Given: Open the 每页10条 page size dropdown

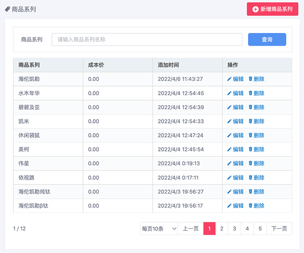Looking at the screenshot, I should 159,229.
